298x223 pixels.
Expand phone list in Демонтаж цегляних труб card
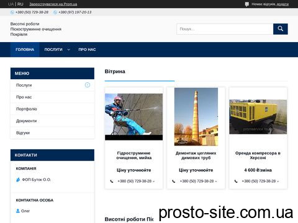pyautogui.click(x=216, y=181)
